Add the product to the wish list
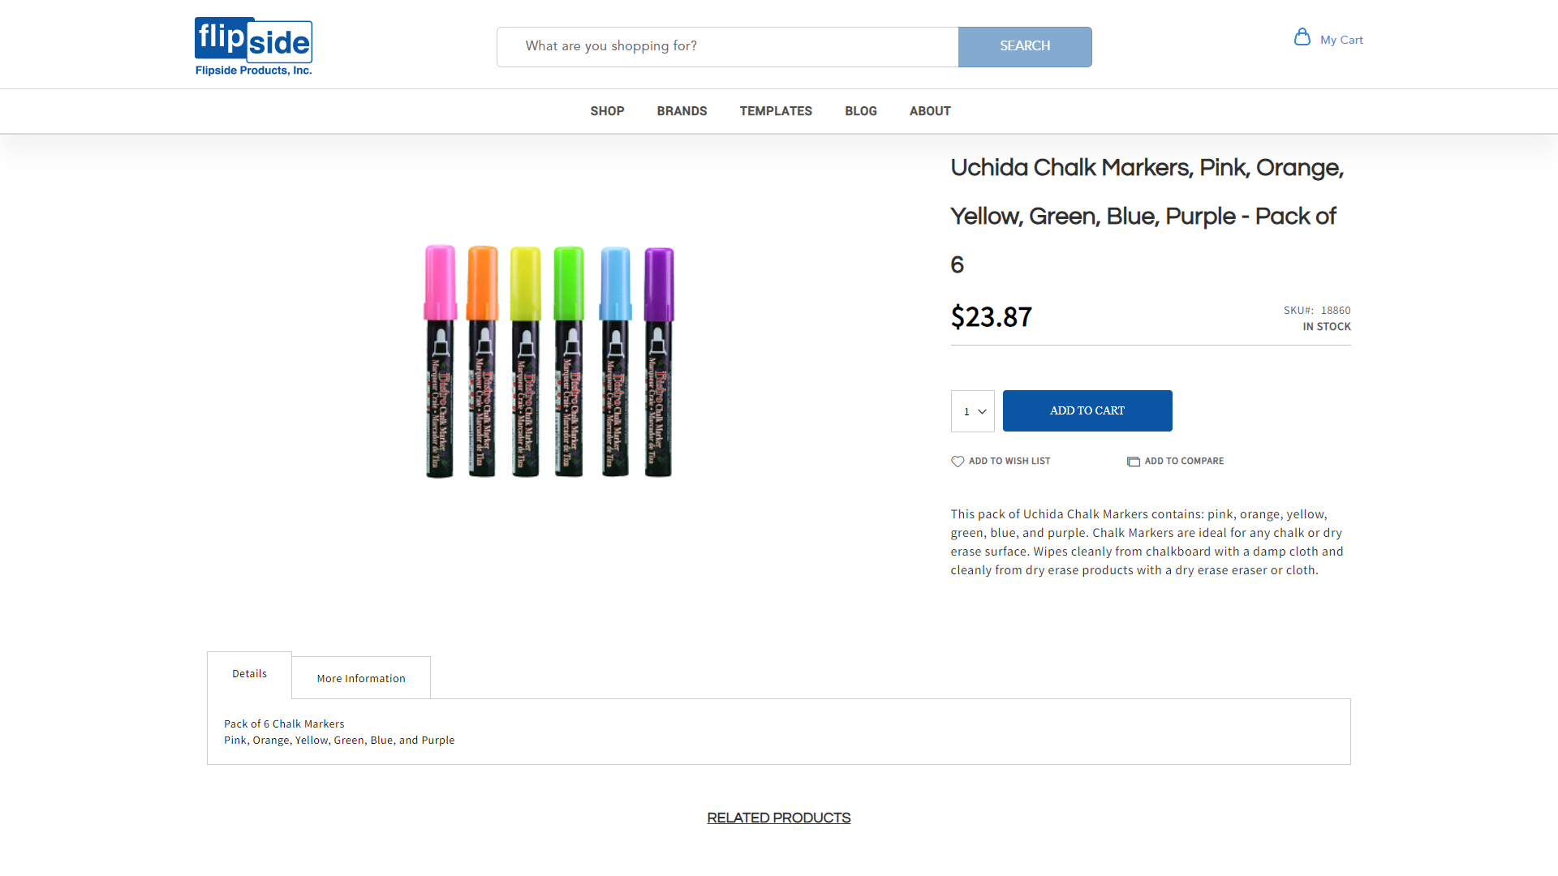1558x876 pixels. point(1009,461)
